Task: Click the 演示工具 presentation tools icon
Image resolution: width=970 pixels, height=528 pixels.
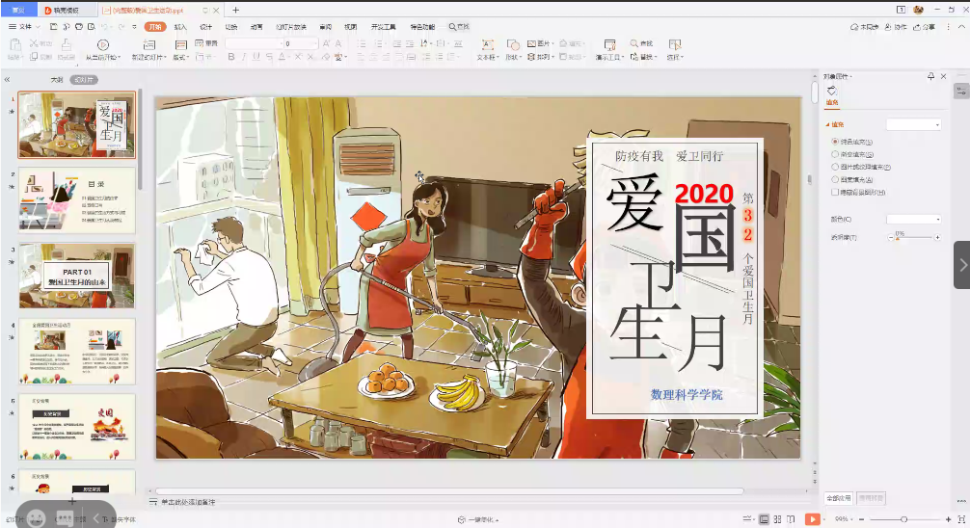Action: tap(608, 44)
